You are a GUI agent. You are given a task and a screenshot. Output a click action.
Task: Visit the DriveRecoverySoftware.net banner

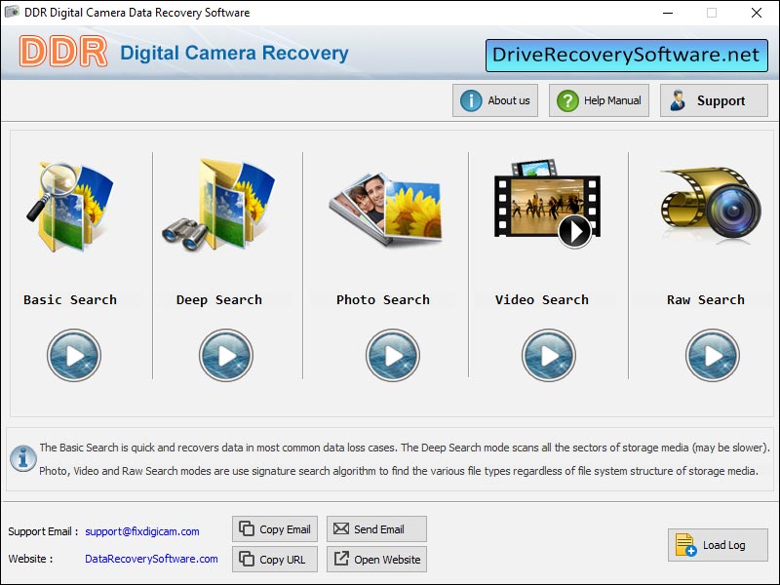point(626,56)
